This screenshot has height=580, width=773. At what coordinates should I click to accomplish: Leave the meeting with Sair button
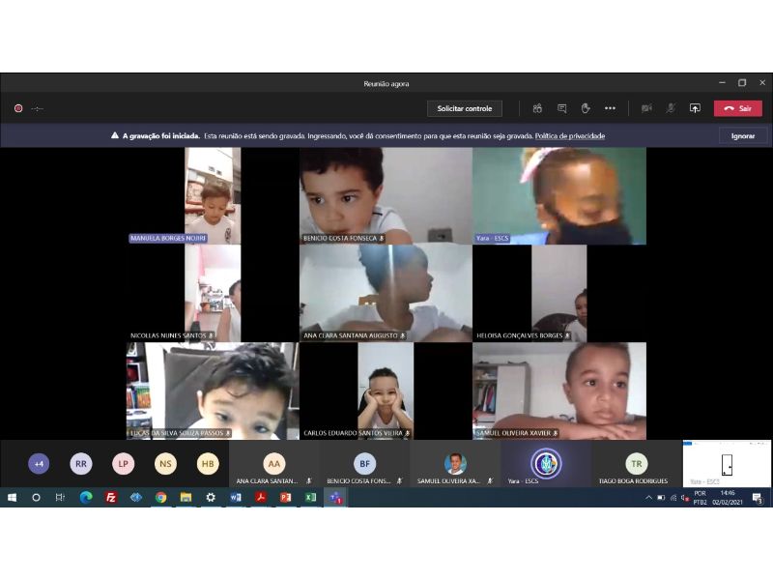coord(737,108)
